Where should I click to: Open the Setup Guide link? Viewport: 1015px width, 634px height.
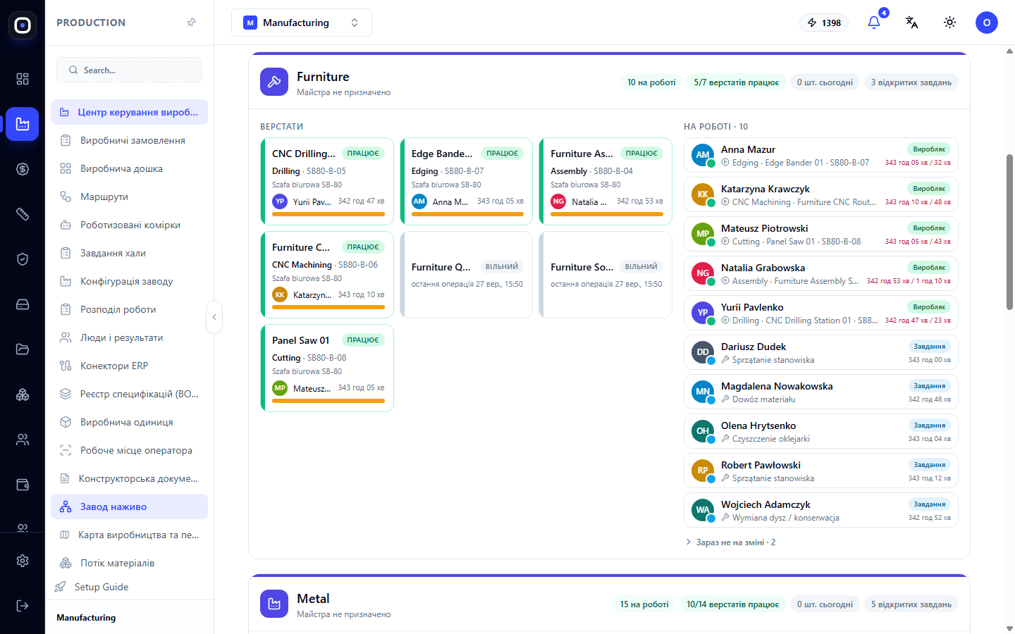(x=101, y=587)
